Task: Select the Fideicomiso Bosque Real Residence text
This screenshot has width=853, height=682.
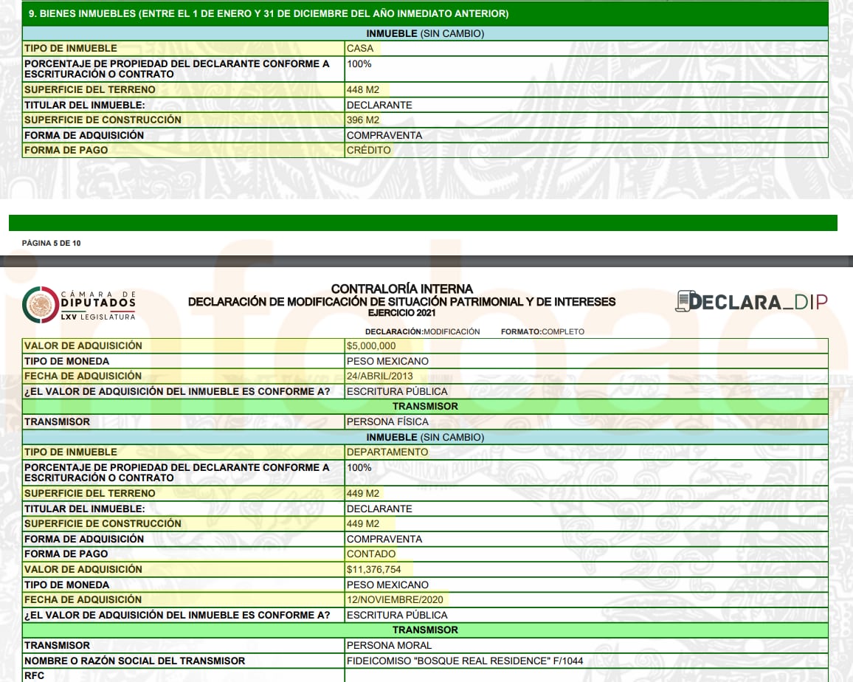Action: tap(464, 661)
